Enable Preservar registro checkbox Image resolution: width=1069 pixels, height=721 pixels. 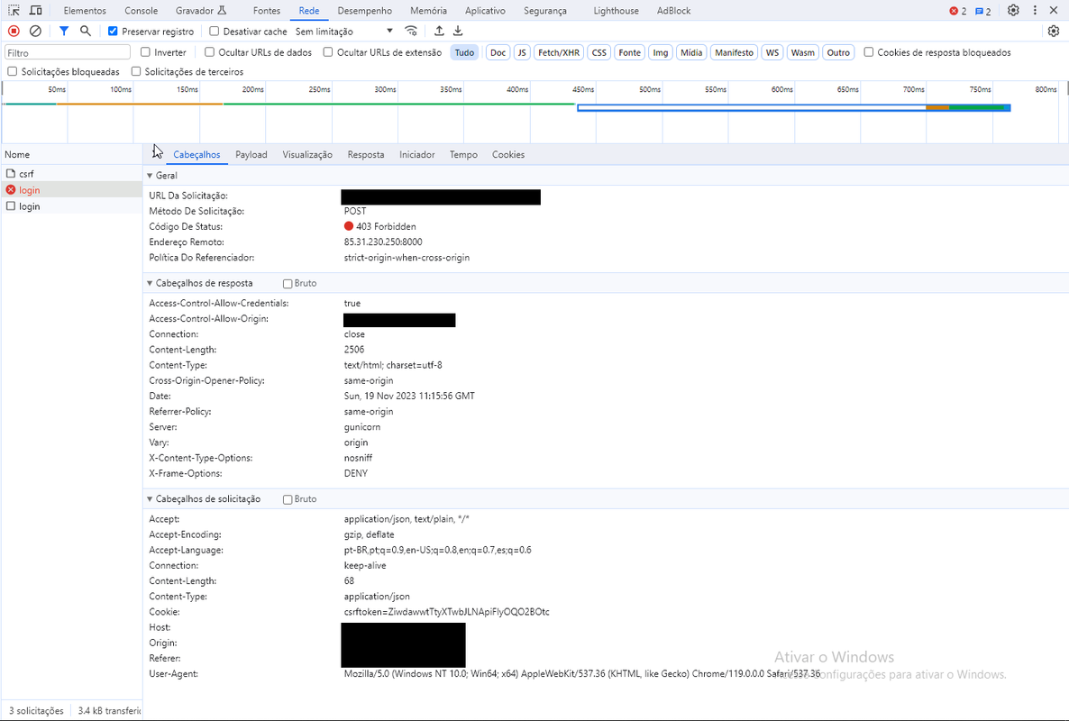click(x=114, y=32)
